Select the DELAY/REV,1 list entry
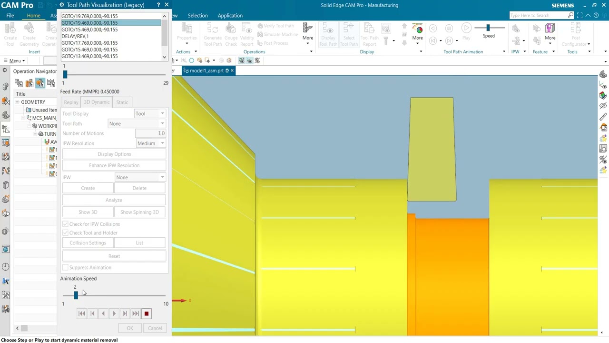 point(111,36)
